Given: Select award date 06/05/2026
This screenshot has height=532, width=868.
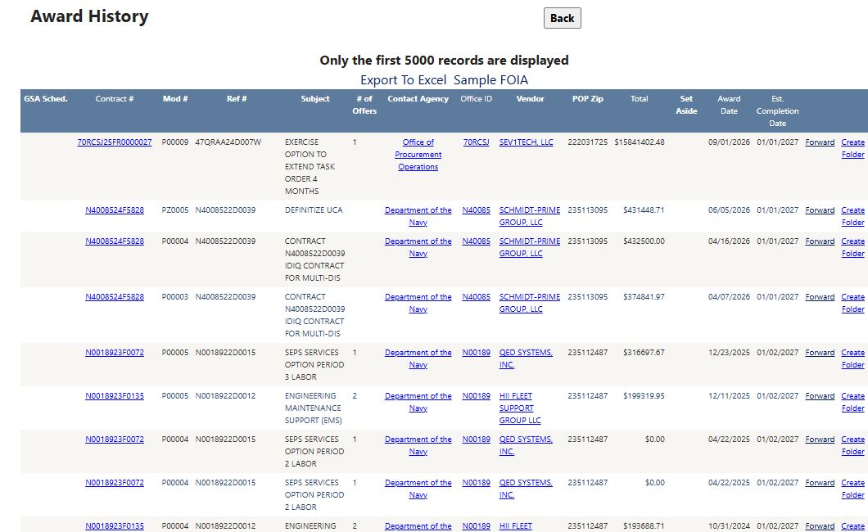Looking at the screenshot, I should pyautogui.click(x=729, y=210).
